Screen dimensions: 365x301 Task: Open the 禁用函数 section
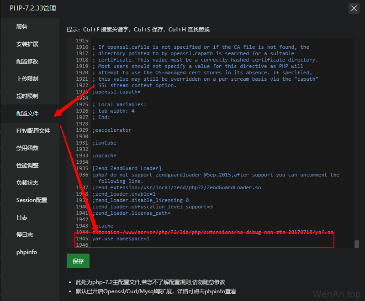(x=27, y=148)
